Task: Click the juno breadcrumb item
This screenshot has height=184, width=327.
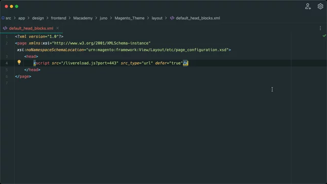Action: click(x=103, y=18)
